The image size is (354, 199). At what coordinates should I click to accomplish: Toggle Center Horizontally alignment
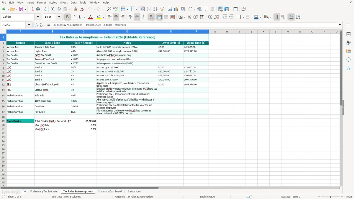tap(116, 17)
